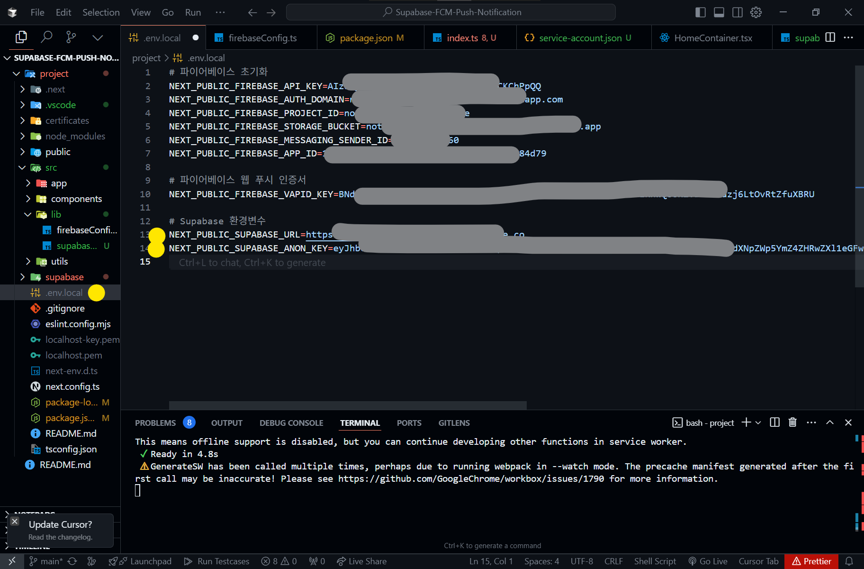The height and width of the screenshot is (569, 864).
Task: Open settings gear in title bar
Action: [x=756, y=12]
